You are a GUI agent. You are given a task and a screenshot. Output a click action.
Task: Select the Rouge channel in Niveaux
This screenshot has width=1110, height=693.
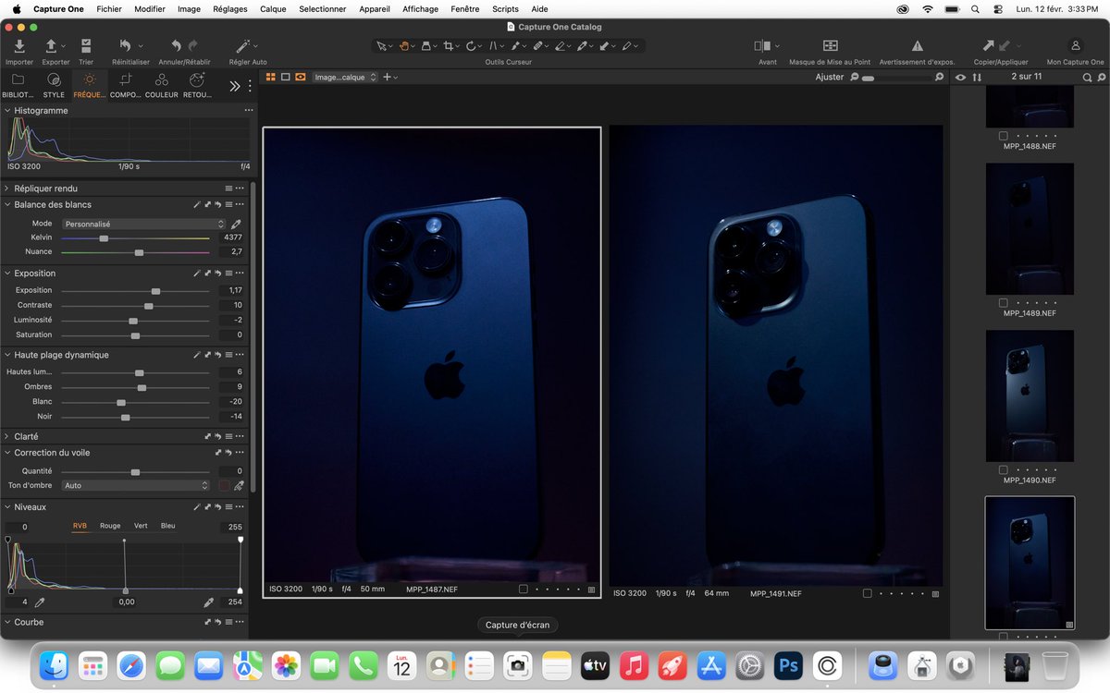pyautogui.click(x=110, y=526)
